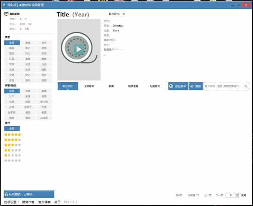The width and height of the screenshot is (253, 206).
Task: Filter country by 中国
Action: [x=28, y=91]
